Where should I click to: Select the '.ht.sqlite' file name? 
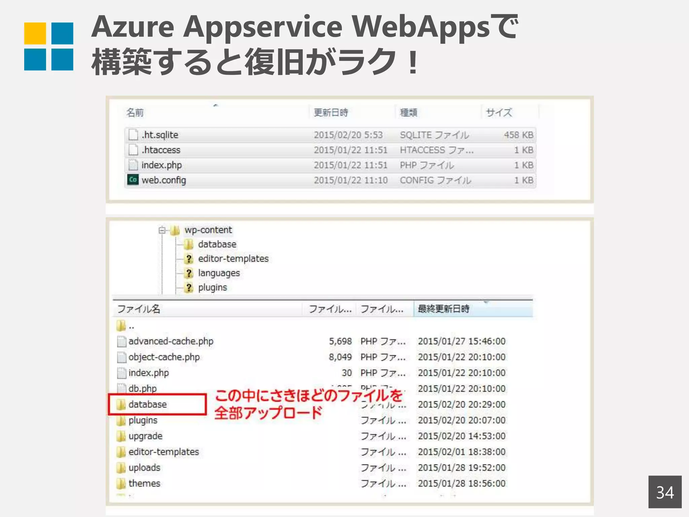pos(160,135)
